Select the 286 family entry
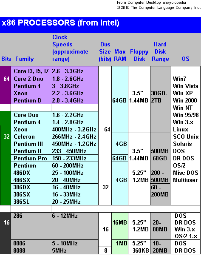This screenshot has width=201, height=256. tap(18, 216)
